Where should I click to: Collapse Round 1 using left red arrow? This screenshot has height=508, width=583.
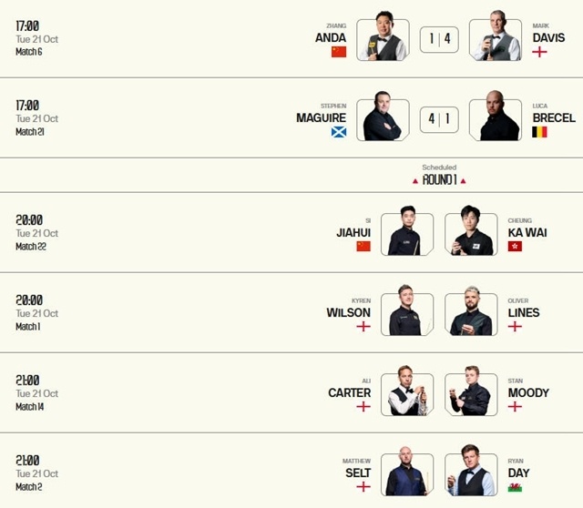coord(415,181)
